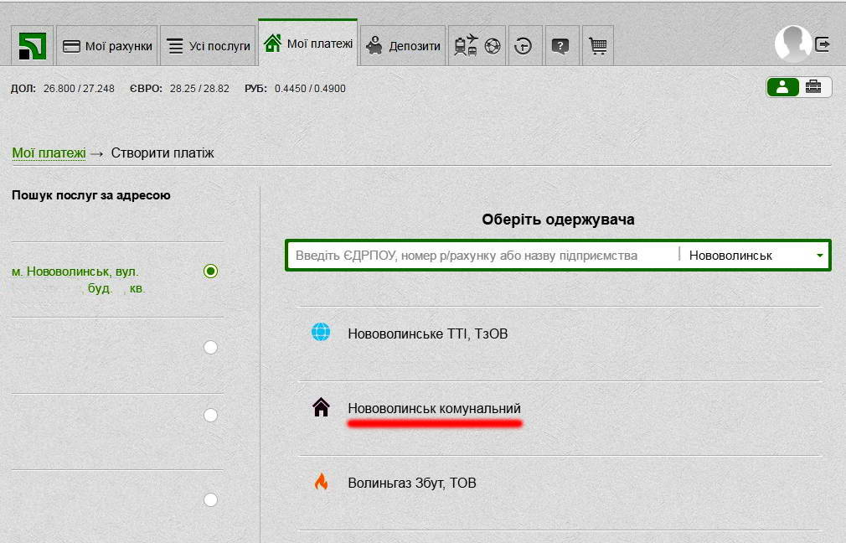Open the shopping cart icon
This screenshot has width=846, height=543.
coord(598,46)
